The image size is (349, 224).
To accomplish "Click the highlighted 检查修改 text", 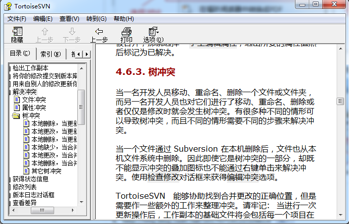I will [x=163, y=177].
